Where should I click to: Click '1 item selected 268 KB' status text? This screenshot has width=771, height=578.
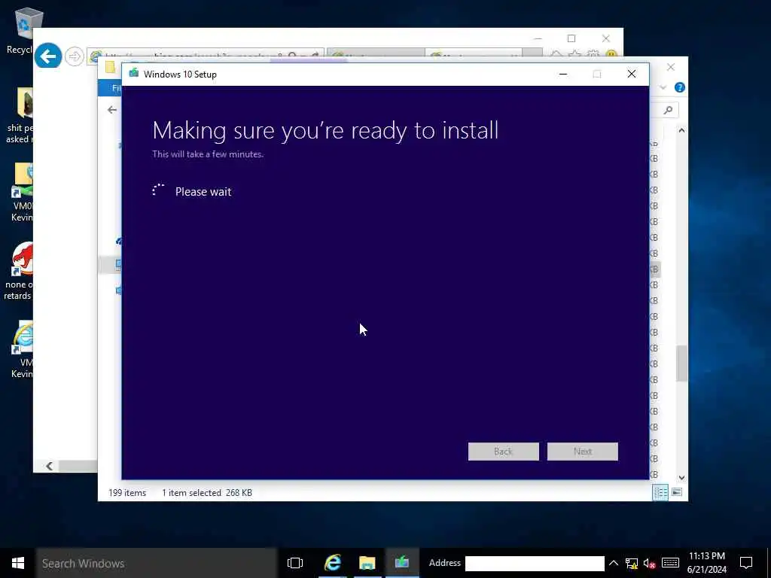click(207, 492)
